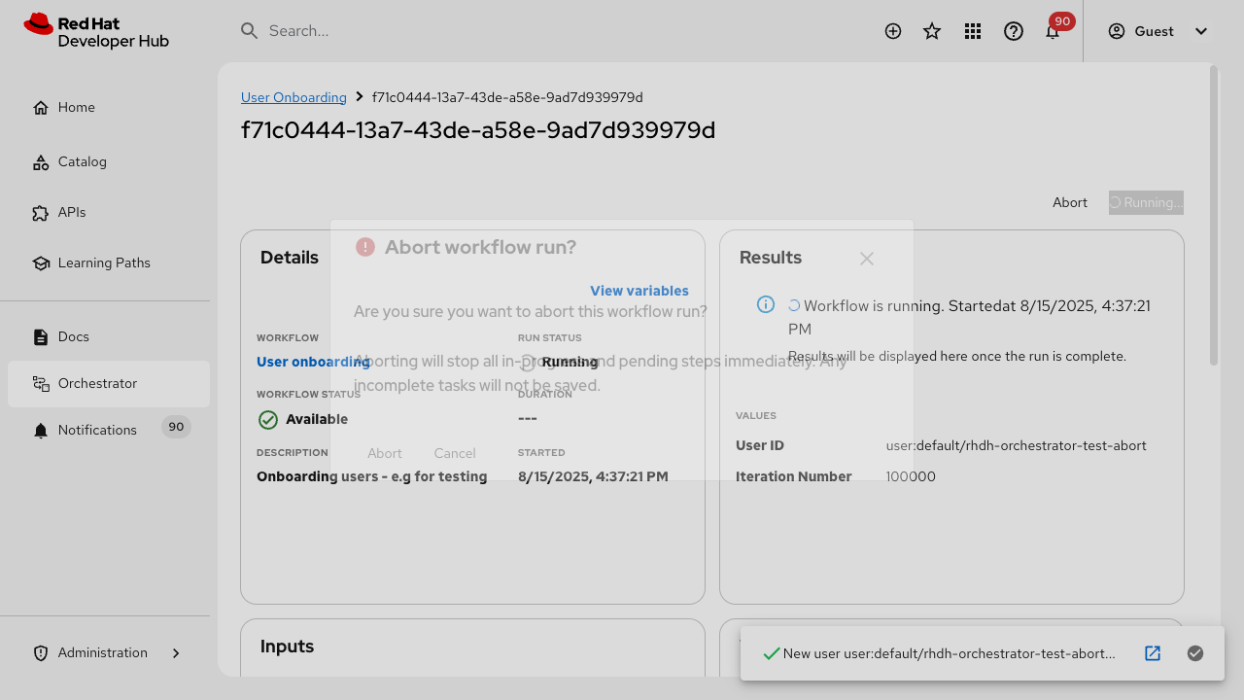Click the View variables link

[x=639, y=291]
